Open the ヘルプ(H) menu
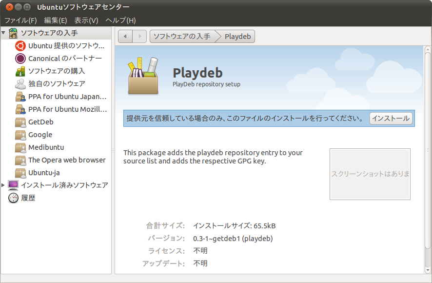Screen dimensions: 432x283 pos(120,20)
